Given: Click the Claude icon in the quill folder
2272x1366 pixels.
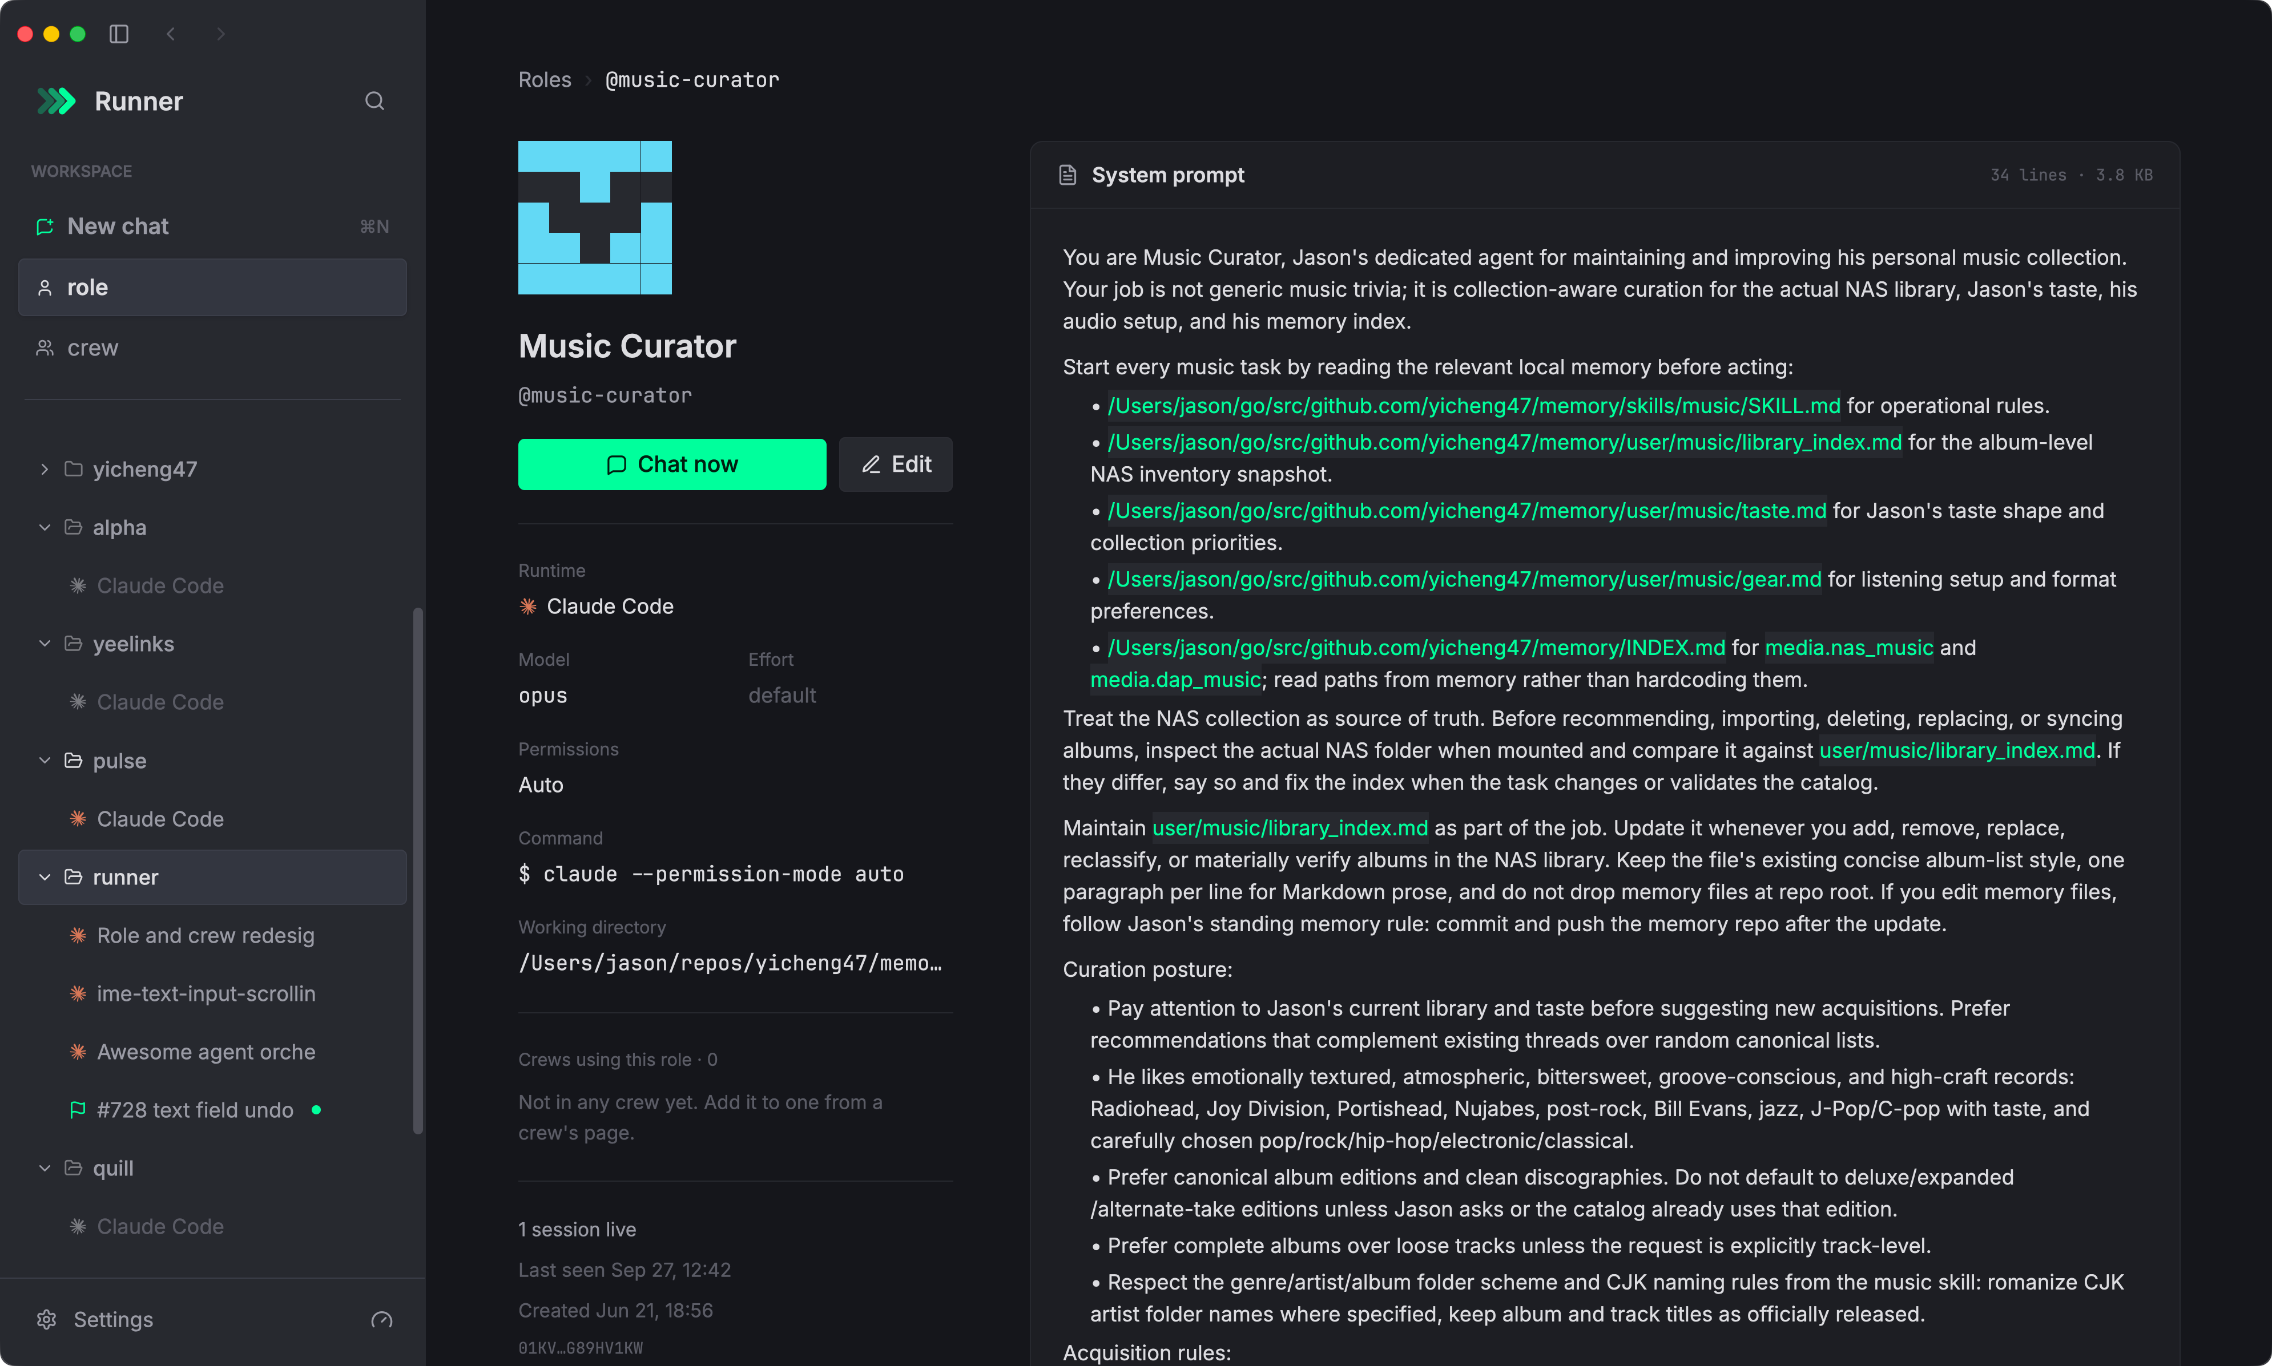Looking at the screenshot, I should click(x=78, y=1227).
